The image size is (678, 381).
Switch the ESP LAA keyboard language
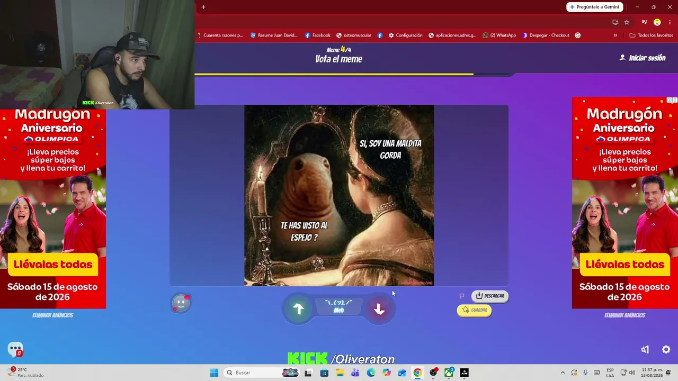point(610,373)
